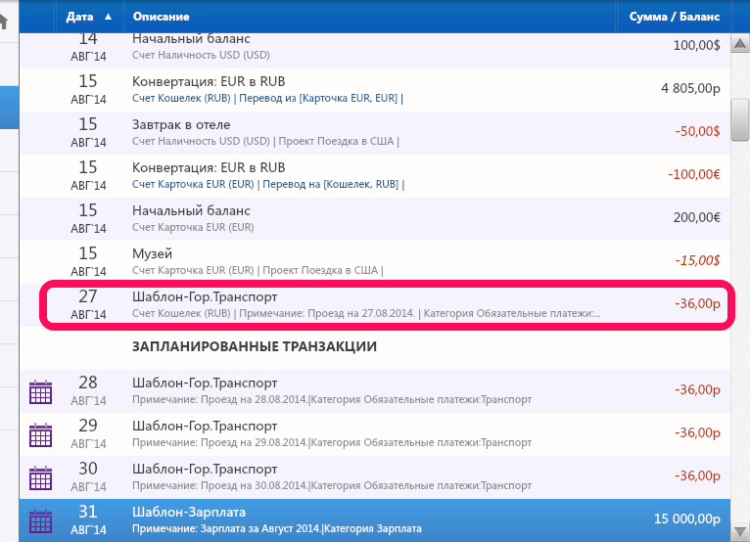Select the Завтрак в отеле transaction
This screenshot has height=542, width=750.
pyautogui.click(x=375, y=133)
